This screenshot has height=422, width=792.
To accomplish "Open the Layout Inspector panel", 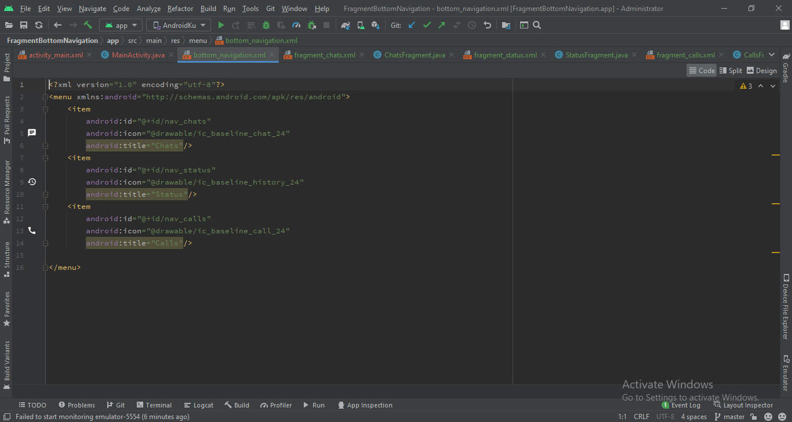I will 743,405.
